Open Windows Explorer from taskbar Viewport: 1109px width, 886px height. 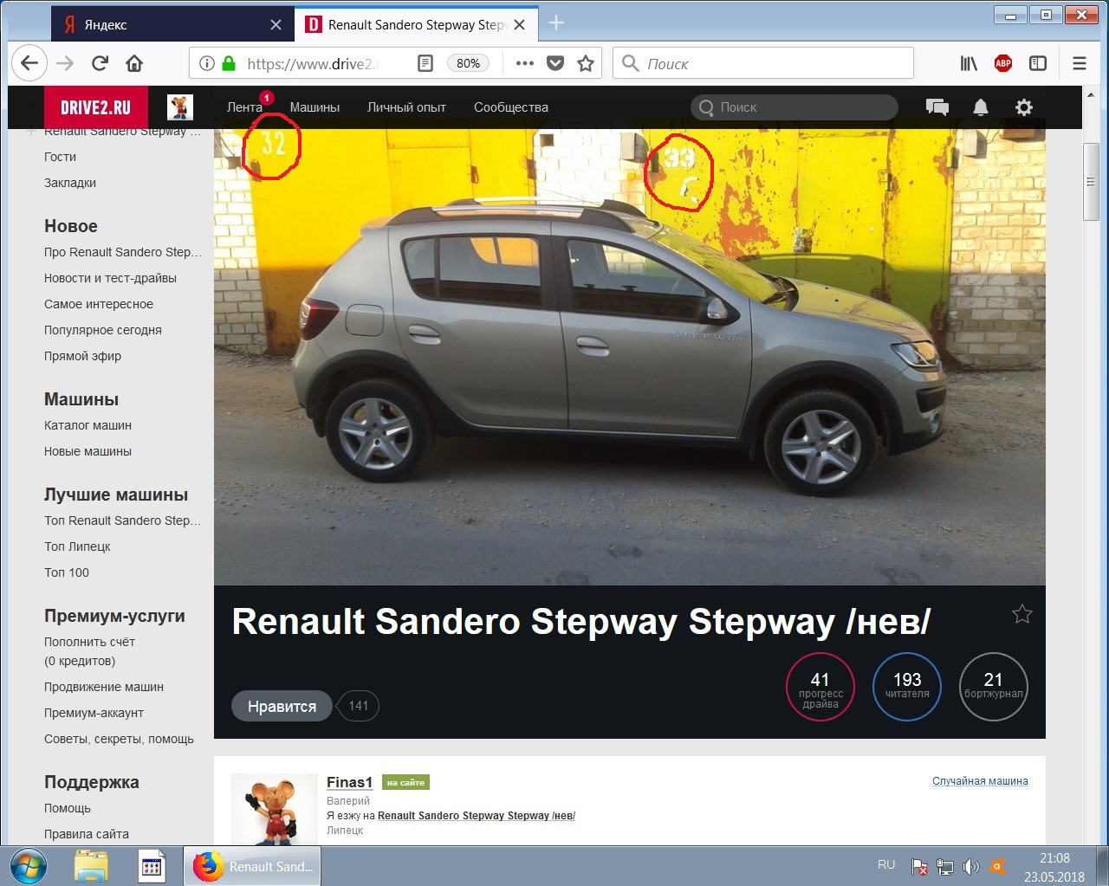pyautogui.click(x=91, y=866)
